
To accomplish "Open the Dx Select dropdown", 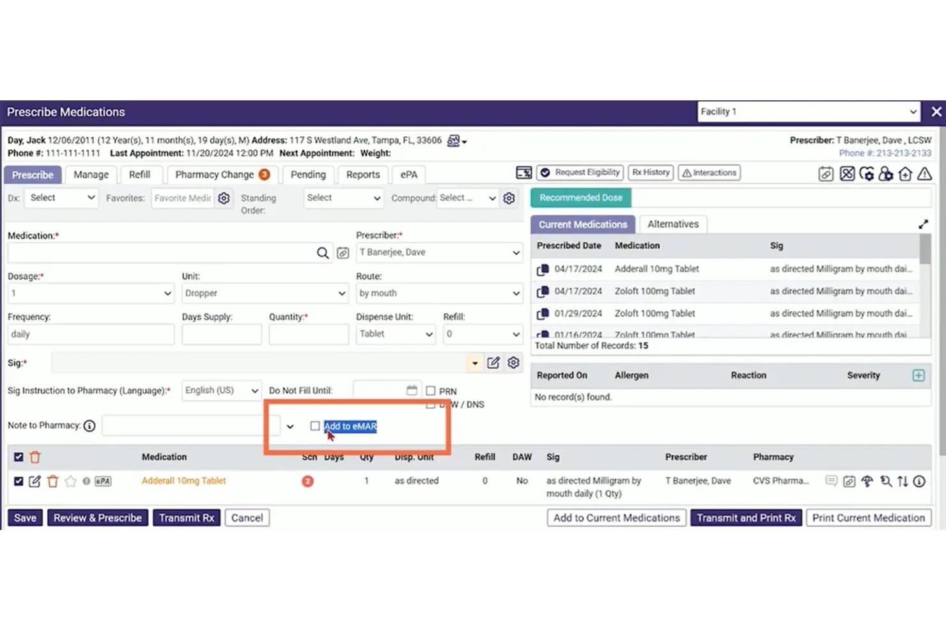I will coord(62,198).
